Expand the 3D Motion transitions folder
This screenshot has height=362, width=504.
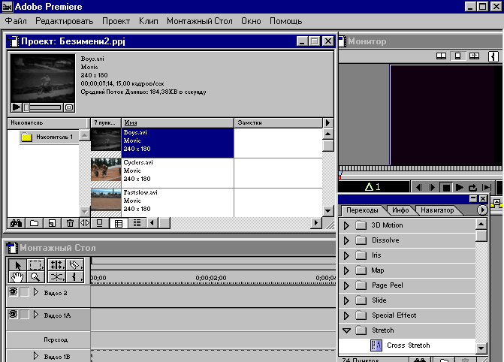[346, 225]
